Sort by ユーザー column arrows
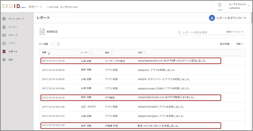The height and width of the screenshot is (131, 253). 91,52
